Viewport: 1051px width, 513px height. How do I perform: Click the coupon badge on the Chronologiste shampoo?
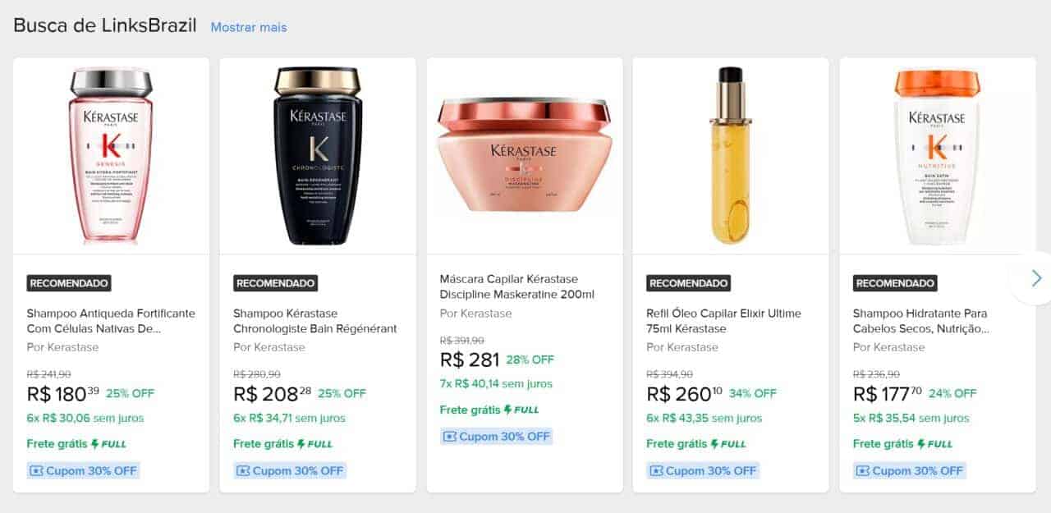(290, 471)
